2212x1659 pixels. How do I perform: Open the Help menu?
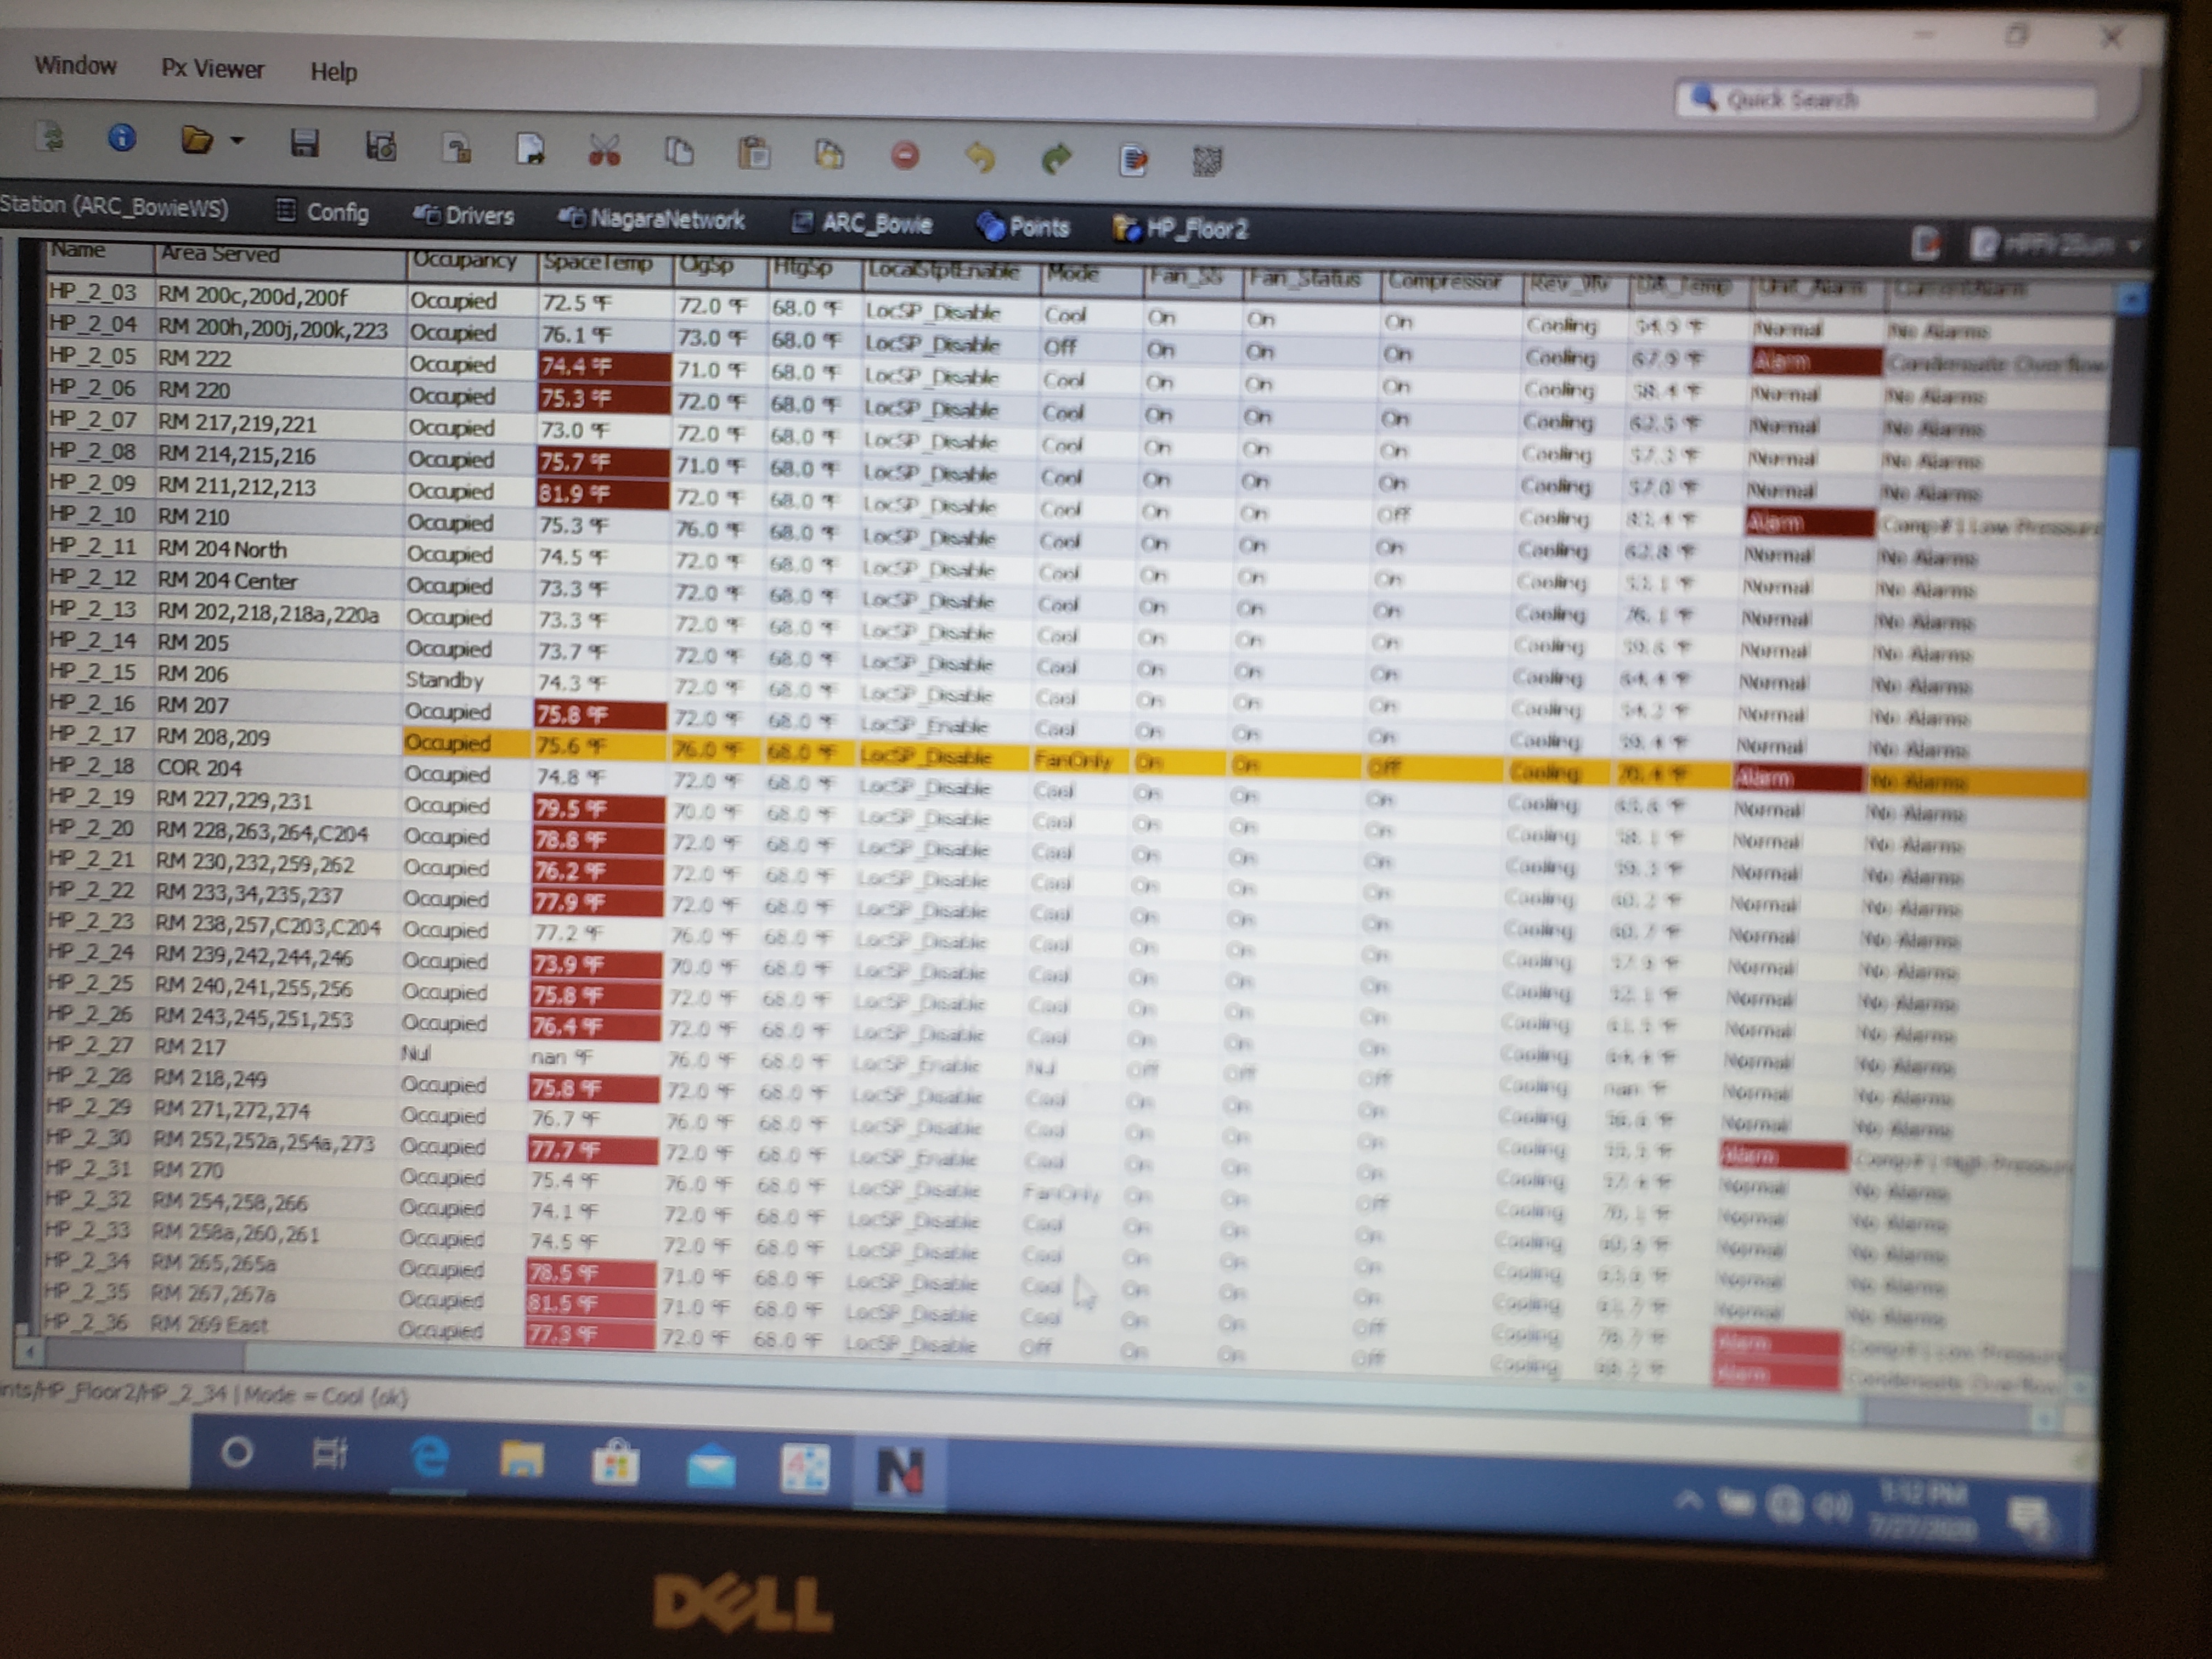(x=333, y=72)
